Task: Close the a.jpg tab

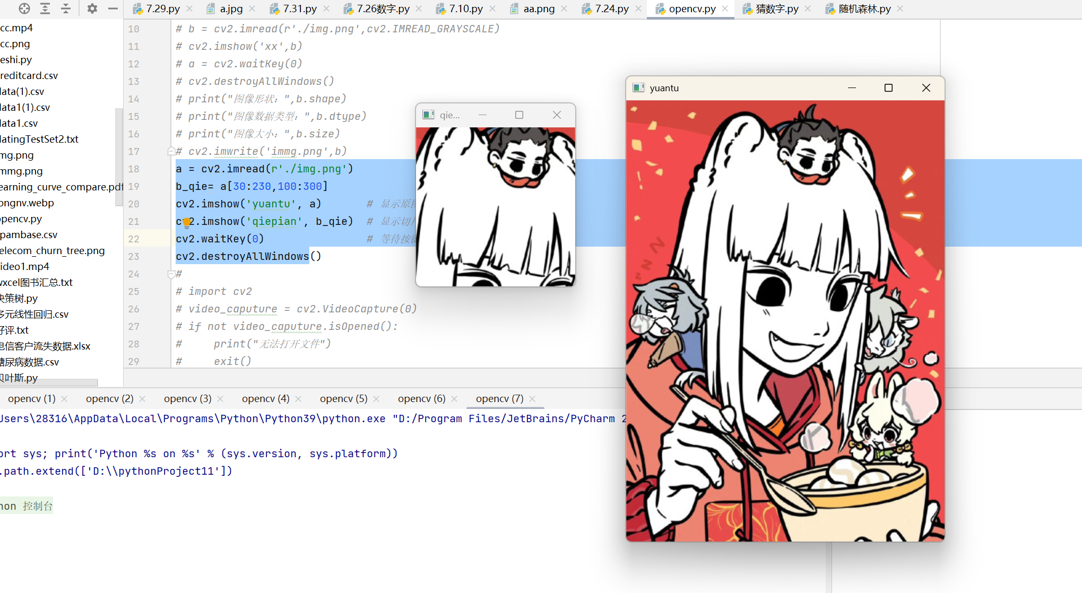Action: (x=252, y=9)
